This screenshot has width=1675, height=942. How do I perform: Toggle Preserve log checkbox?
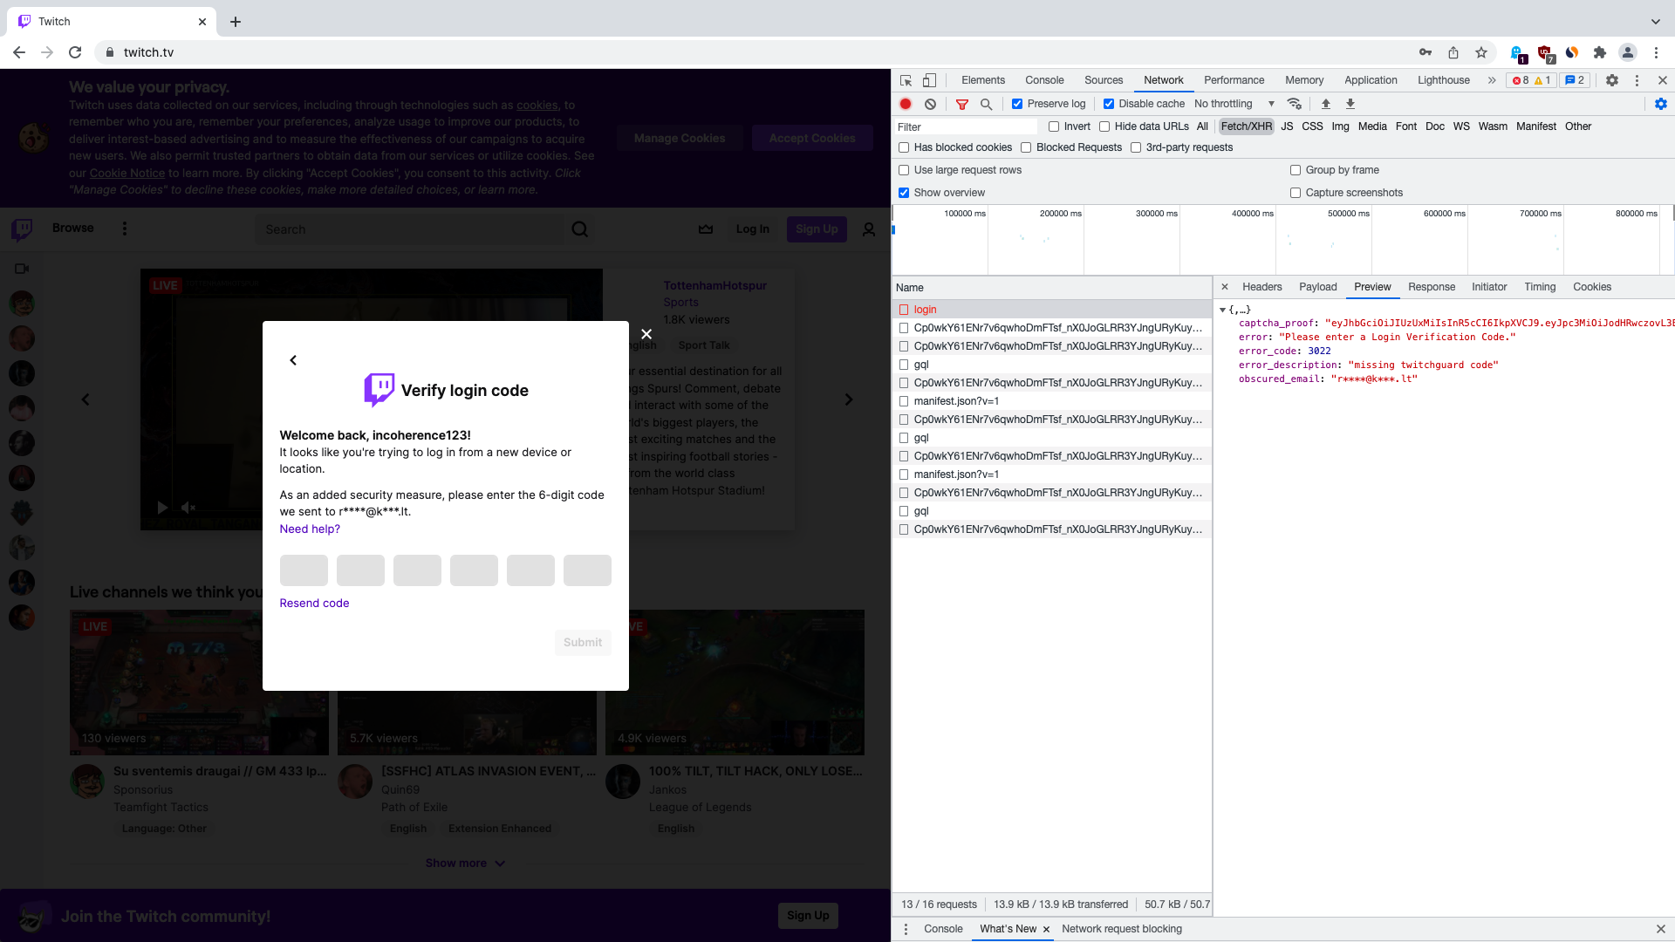(x=1017, y=104)
